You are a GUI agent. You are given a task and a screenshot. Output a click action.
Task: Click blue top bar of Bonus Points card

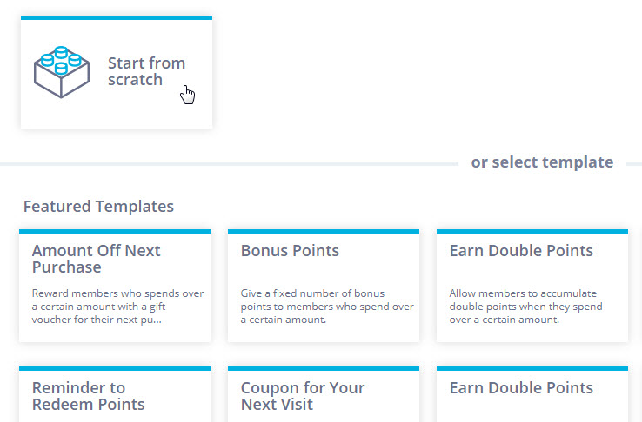(324, 231)
